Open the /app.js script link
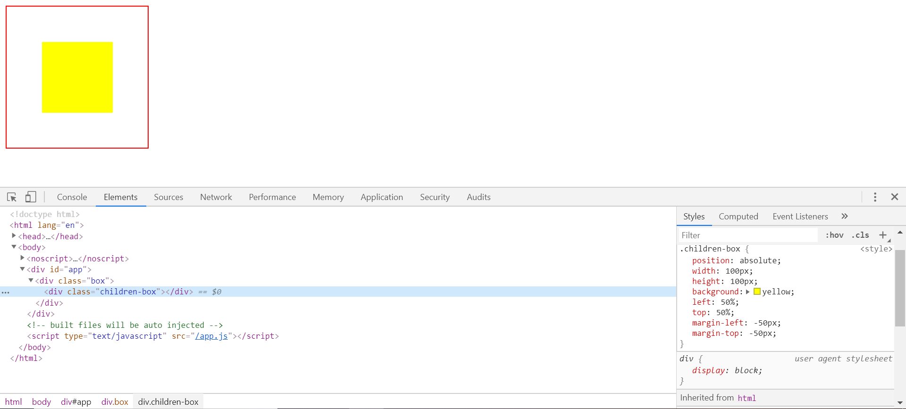Screen dimensions: 906x409 [x=211, y=336]
